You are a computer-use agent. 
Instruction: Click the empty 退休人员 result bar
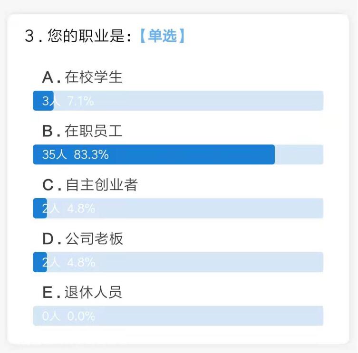click(178, 316)
